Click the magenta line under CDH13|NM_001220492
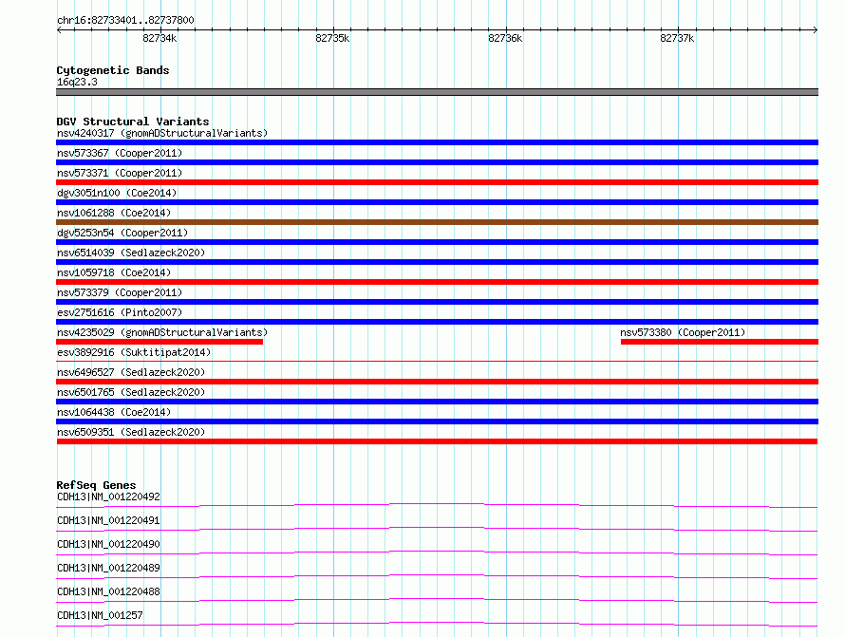This screenshot has width=845, height=637. point(437,505)
